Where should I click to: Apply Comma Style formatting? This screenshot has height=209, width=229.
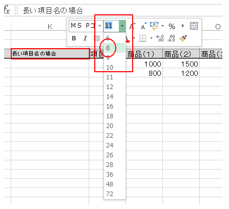click(183, 26)
